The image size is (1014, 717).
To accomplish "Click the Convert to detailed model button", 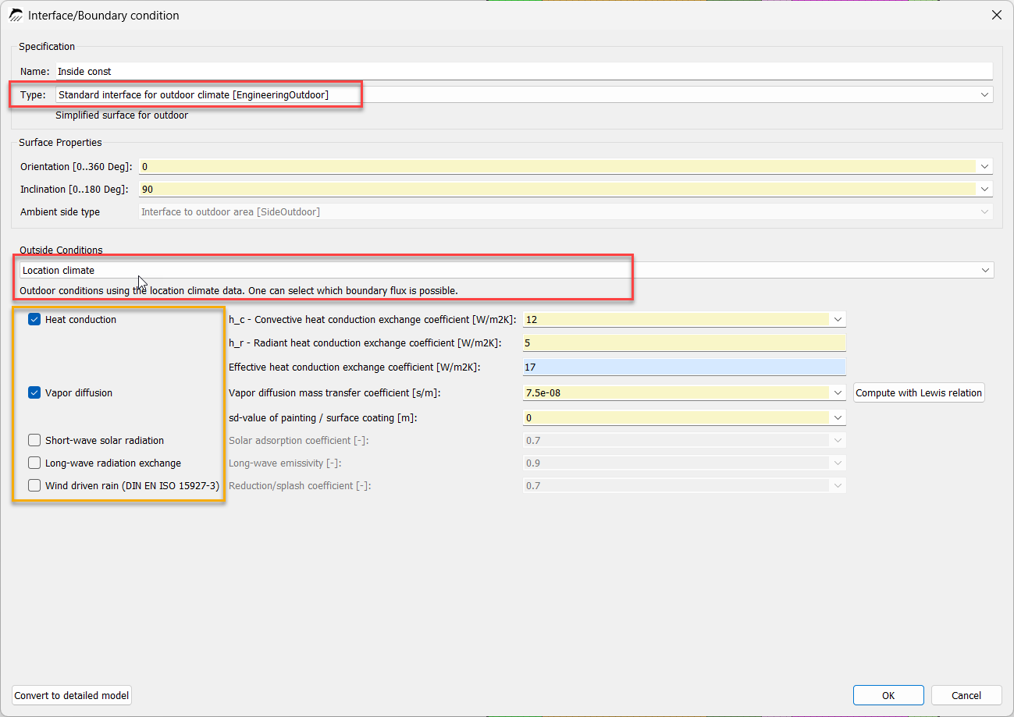I will pos(72,695).
